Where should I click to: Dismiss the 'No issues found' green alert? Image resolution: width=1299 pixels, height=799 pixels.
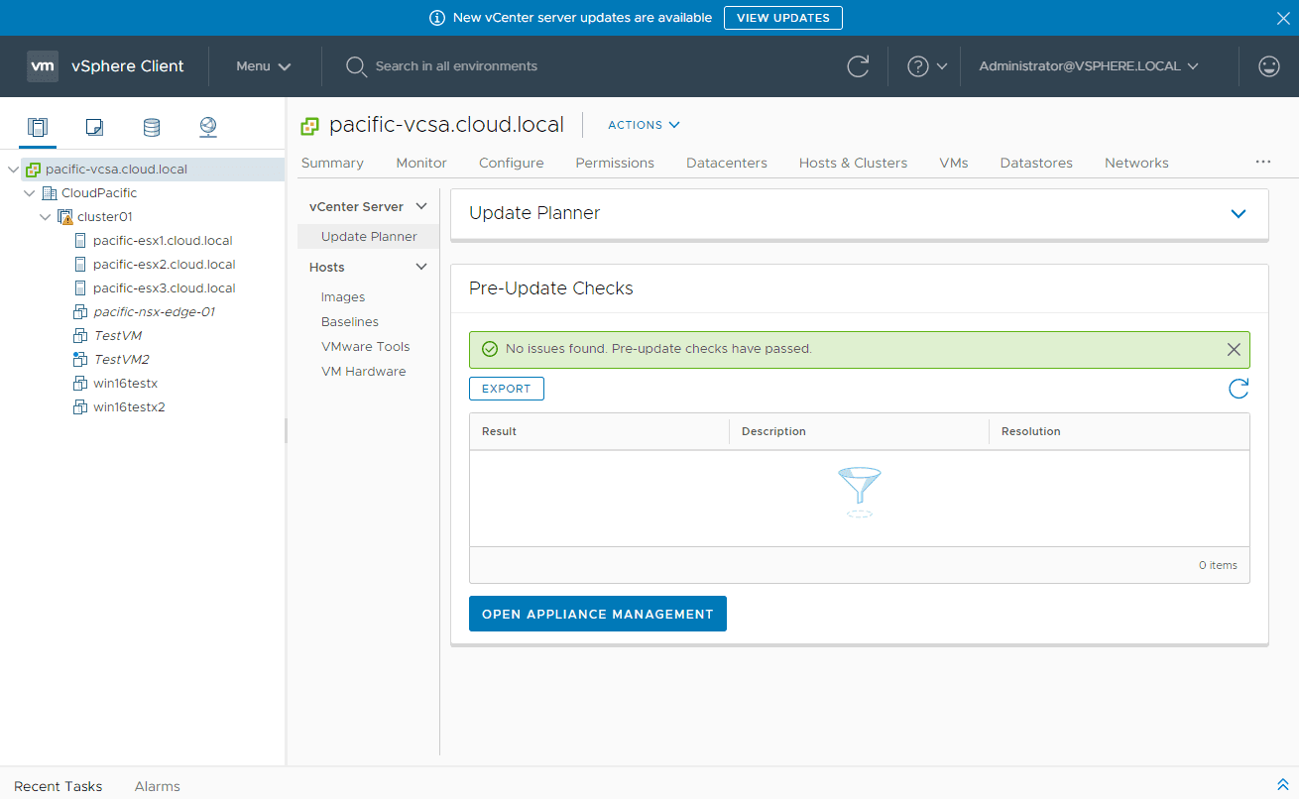pos(1234,349)
